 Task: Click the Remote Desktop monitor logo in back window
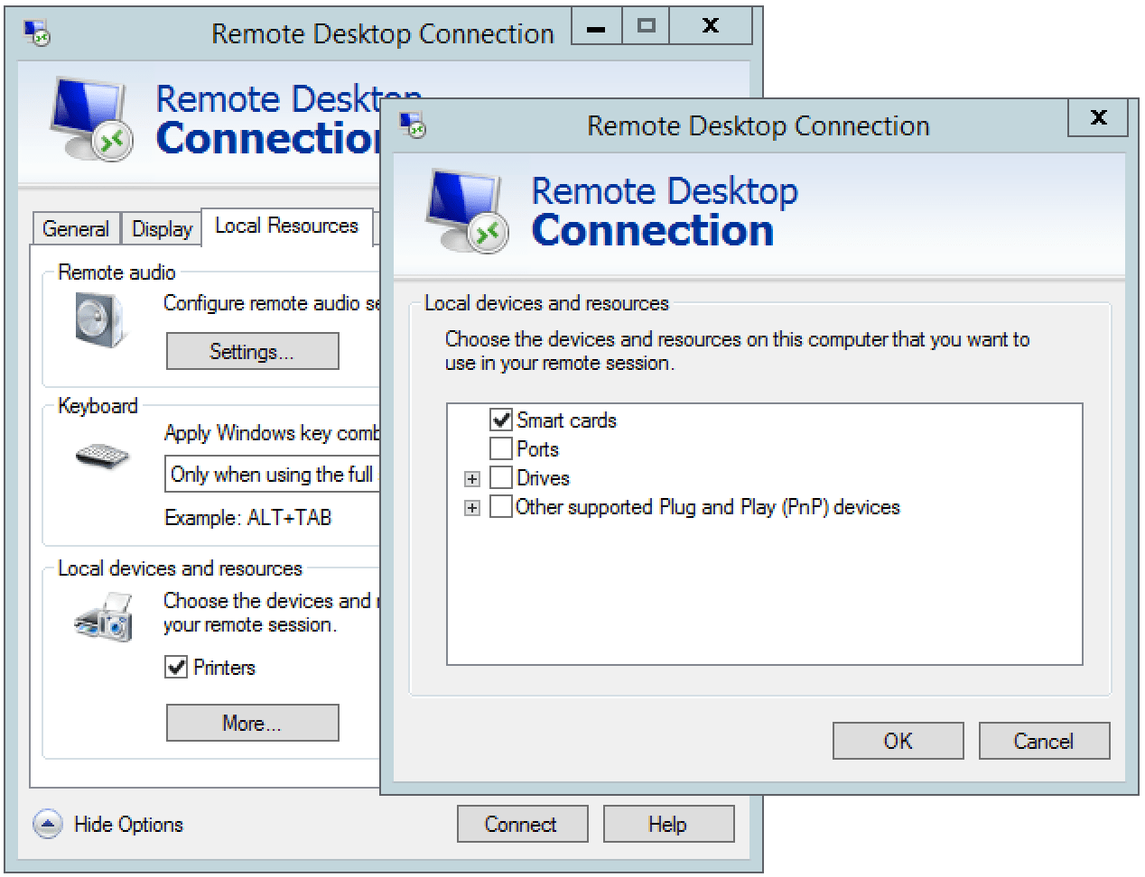click(90, 119)
